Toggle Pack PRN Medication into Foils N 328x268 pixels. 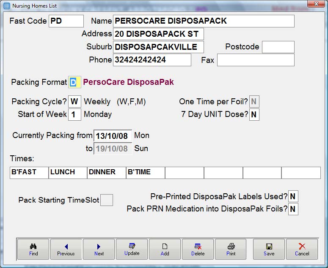point(293,209)
